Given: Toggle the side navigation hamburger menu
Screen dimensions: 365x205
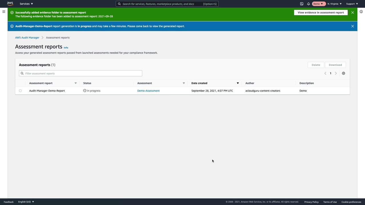Looking at the screenshot, I should [x=4, y=12].
